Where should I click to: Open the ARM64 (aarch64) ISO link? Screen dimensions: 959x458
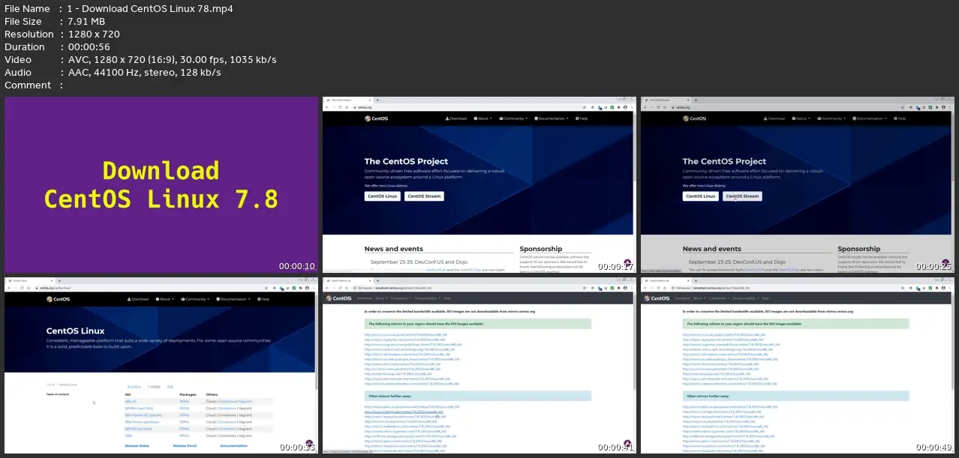[x=139, y=409]
